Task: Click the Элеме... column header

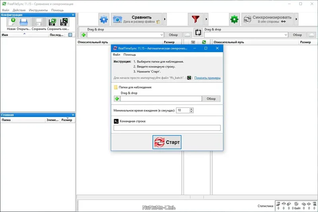Action: [52, 120]
